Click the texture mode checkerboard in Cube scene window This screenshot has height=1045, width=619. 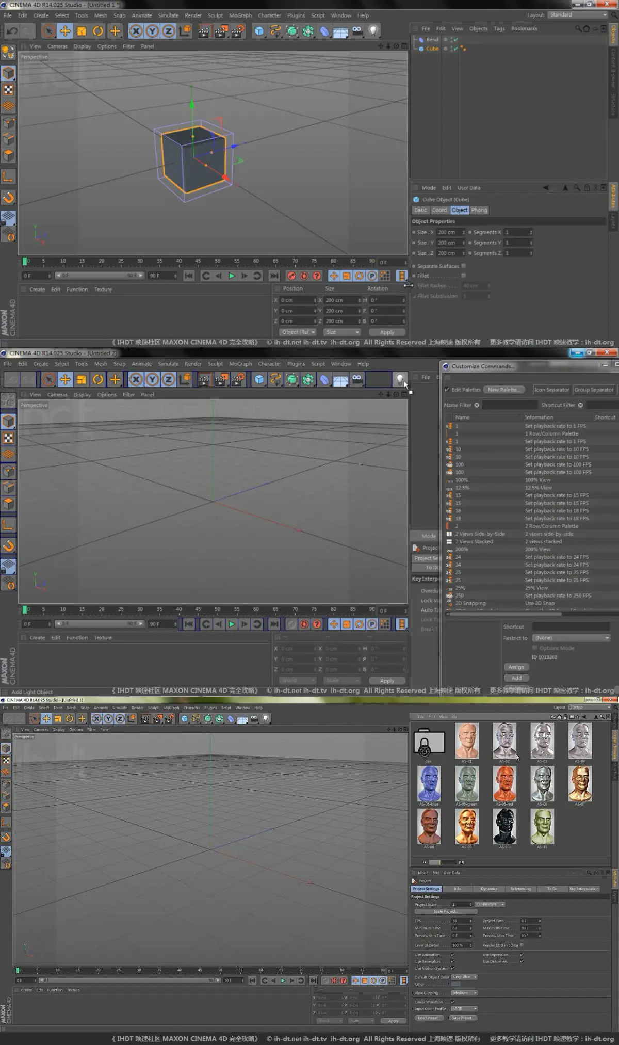8,89
